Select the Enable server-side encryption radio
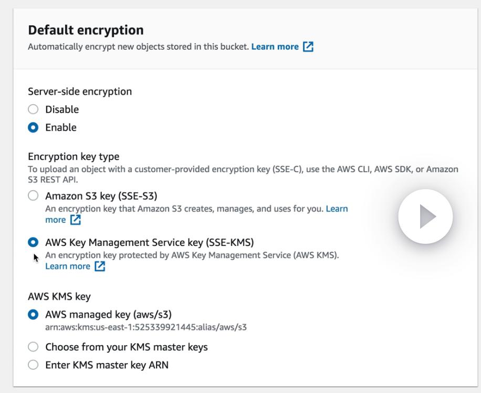The height and width of the screenshot is (393, 481). click(34, 128)
